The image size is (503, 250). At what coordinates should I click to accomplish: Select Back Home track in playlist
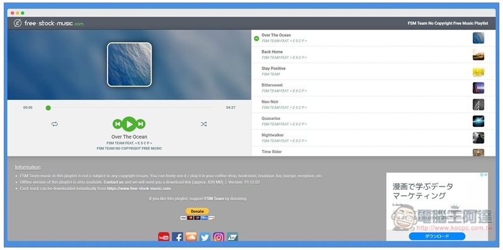373,55
